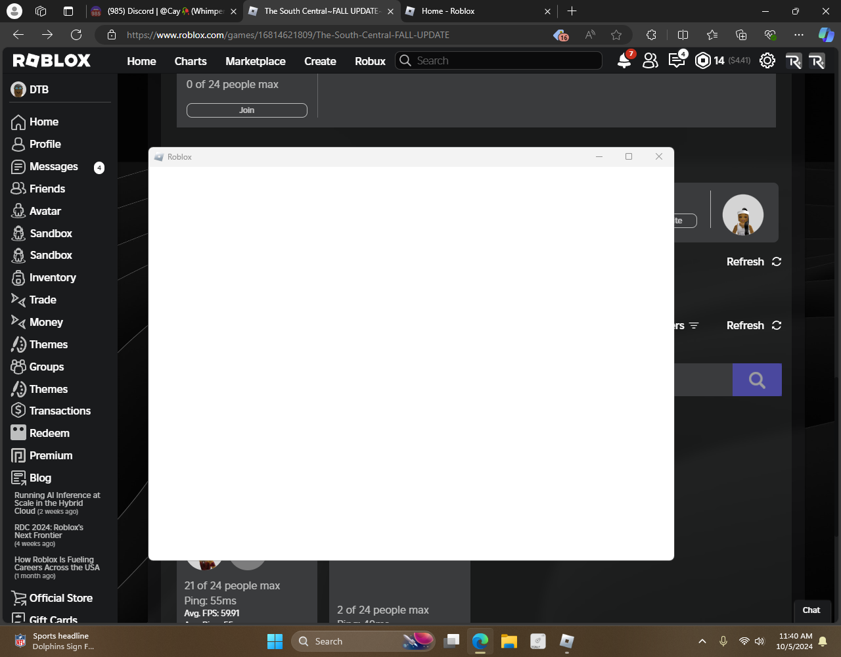This screenshot has height=657, width=841.
Task: Open the Sports headline news widget
Action: pyautogui.click(x=55, y=641)
